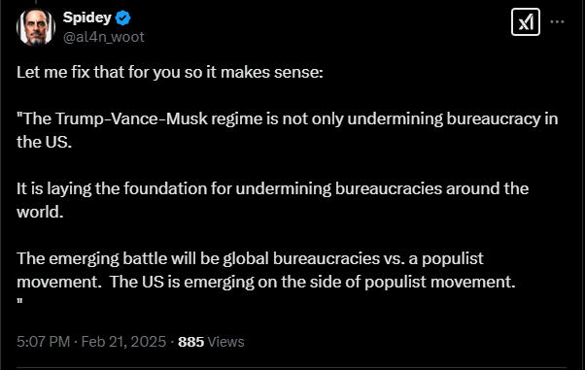
Task: Click the lone closing quotation mark
Action: click(19, 301)
